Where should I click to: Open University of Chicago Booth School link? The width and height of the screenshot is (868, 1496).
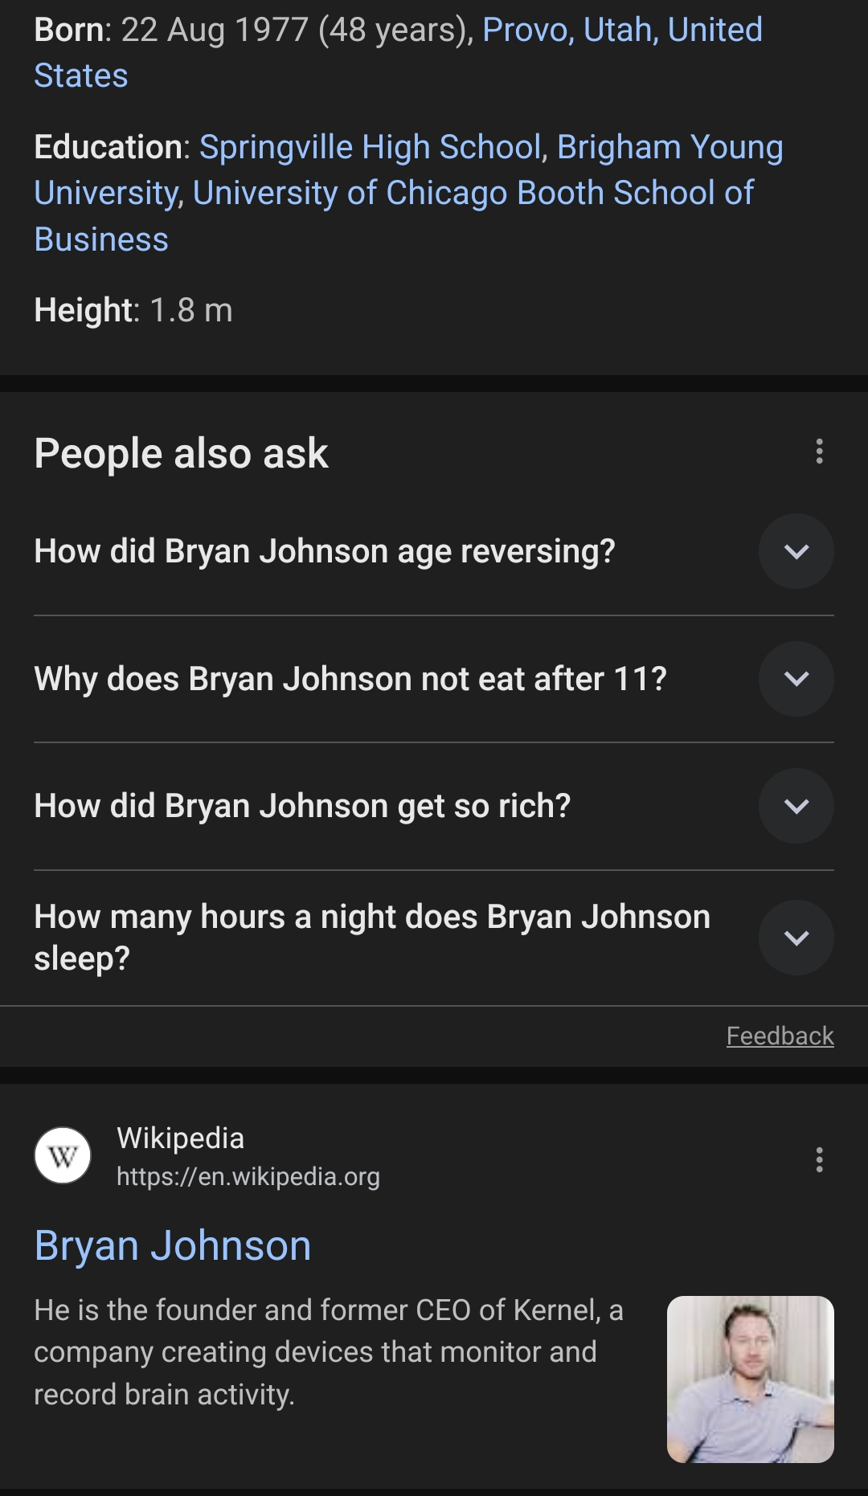473,193
